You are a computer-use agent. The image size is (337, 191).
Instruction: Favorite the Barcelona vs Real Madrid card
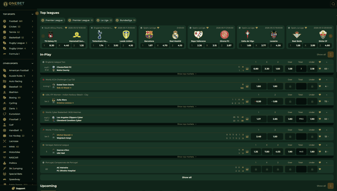(x=158, y=28)
